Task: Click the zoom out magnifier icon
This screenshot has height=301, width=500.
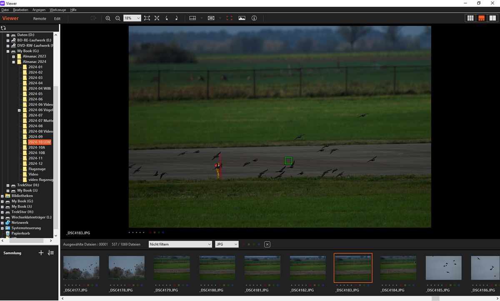Action: point(118,18)
